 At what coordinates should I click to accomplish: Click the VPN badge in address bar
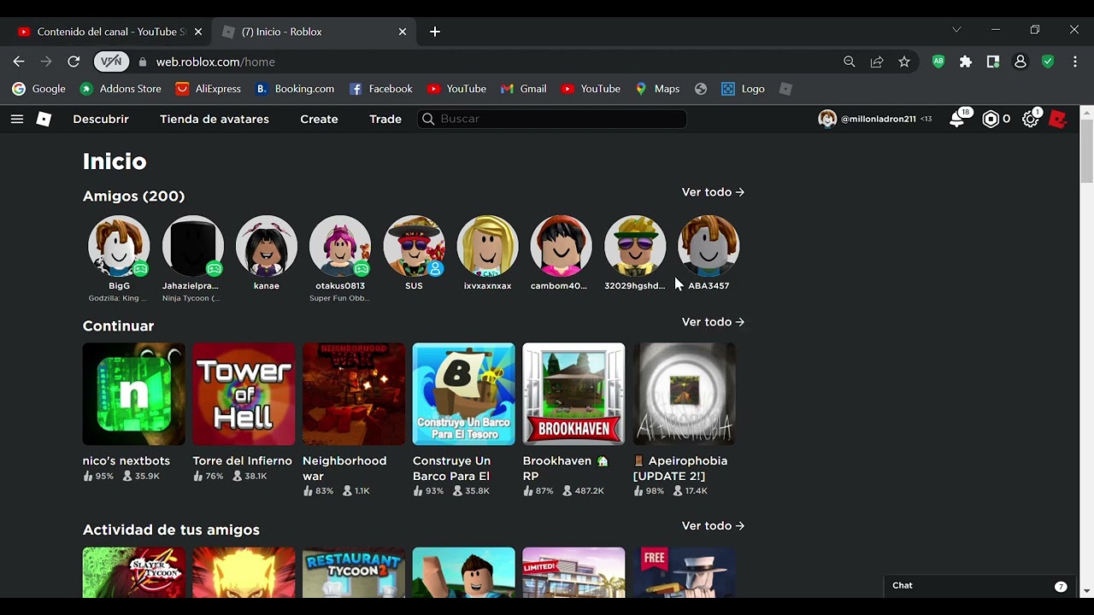coord(111,61)
